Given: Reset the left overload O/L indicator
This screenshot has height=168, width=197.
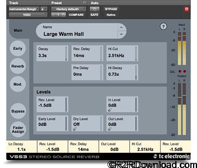Looking at the screenshot, I should tap(180, 71).
